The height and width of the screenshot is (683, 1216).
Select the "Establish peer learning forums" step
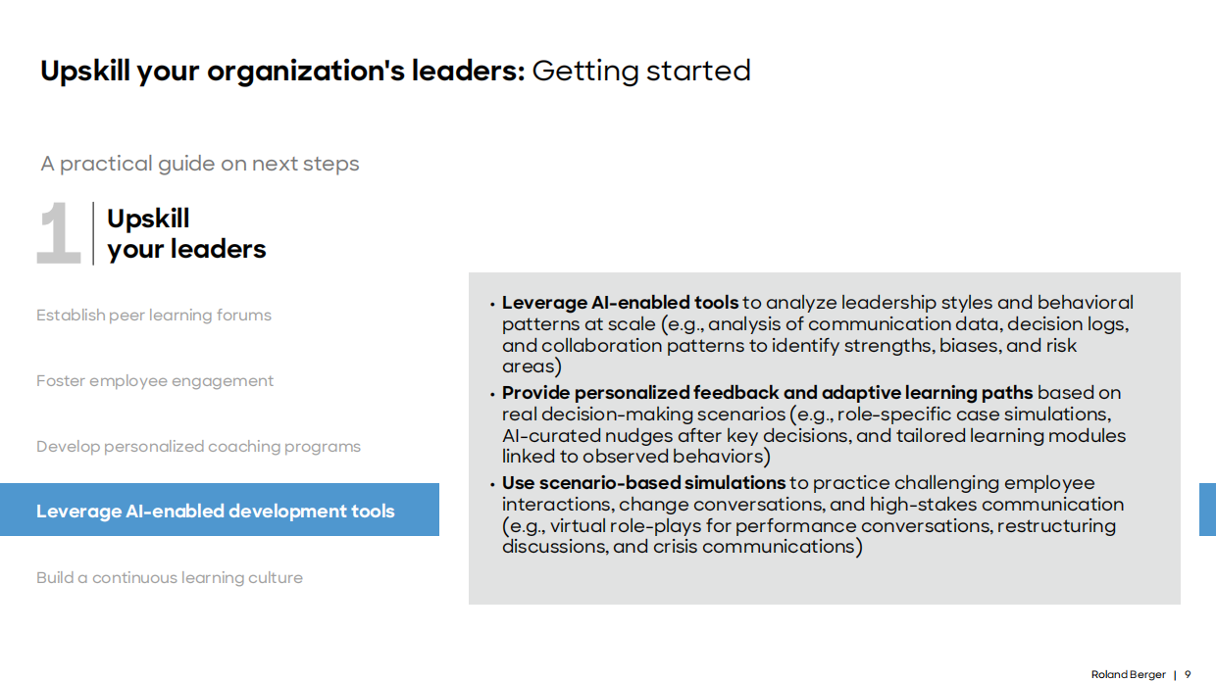[154, 316]
